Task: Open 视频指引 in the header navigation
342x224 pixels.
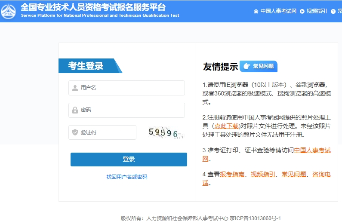Action: pos(317,11)
